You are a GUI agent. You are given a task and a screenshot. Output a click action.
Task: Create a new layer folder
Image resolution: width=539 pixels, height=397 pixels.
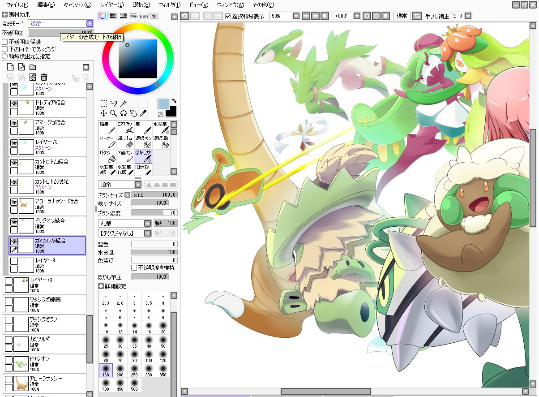point(33,67)
